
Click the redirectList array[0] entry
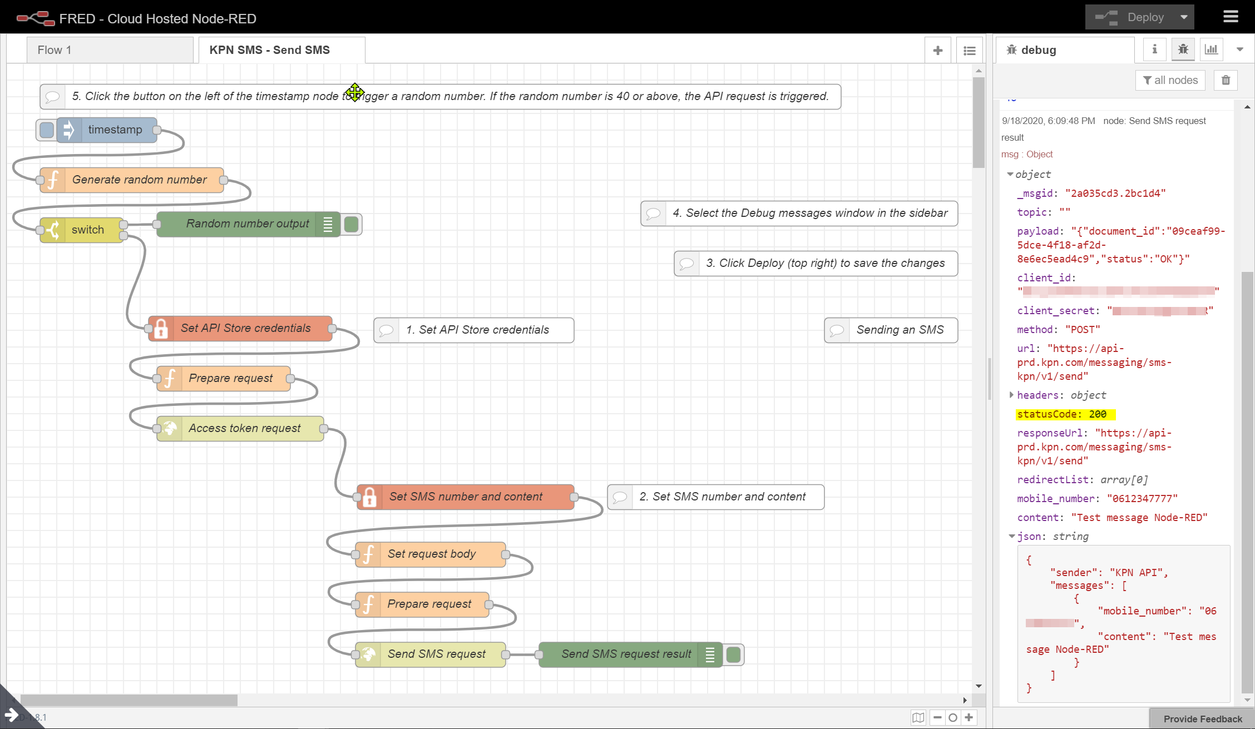(x=1083, y=480)
